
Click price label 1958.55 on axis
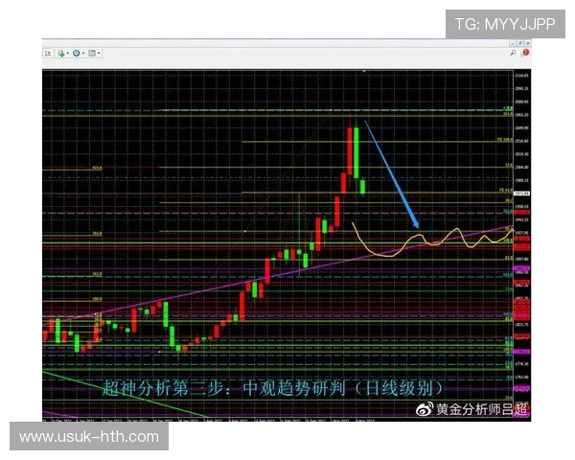pyautogui.click(x=521, y=207)
